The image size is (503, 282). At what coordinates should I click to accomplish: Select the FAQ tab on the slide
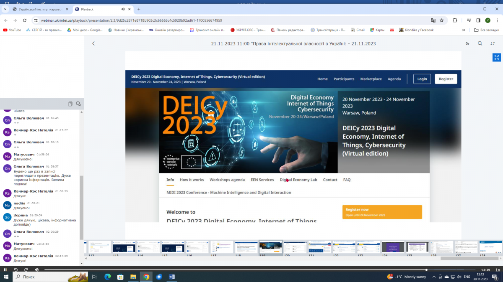click(347, 180)
